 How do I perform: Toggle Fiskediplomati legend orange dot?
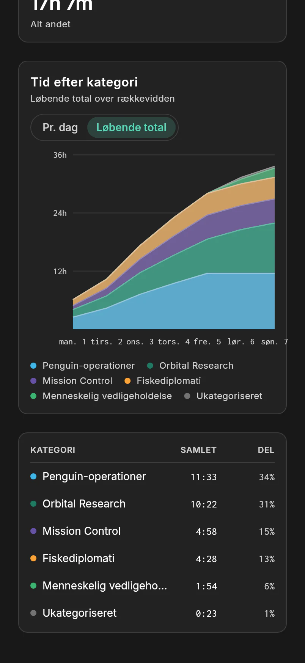click(127, 381)
